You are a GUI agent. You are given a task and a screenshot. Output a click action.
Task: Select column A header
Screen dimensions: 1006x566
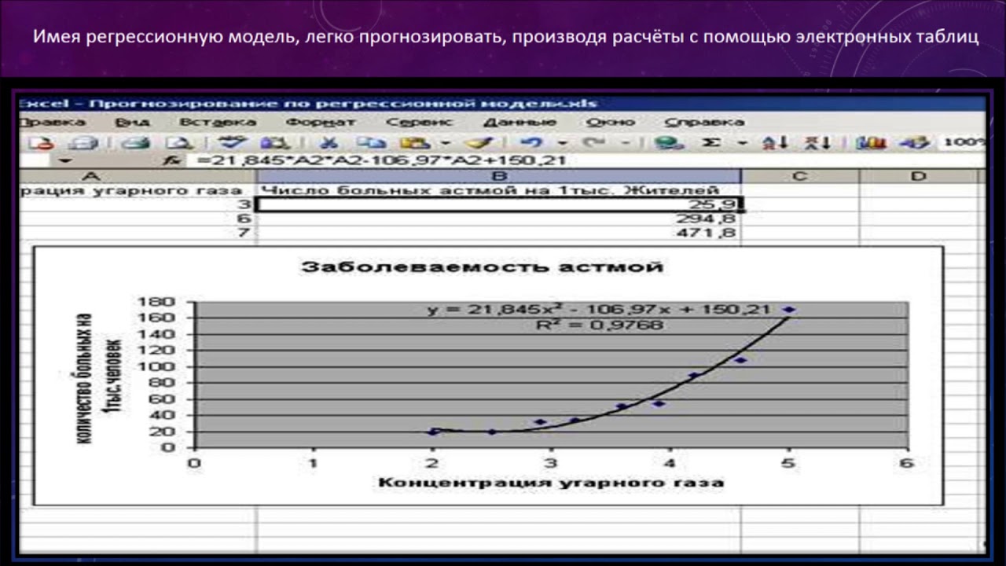click(x=138, y=176)
